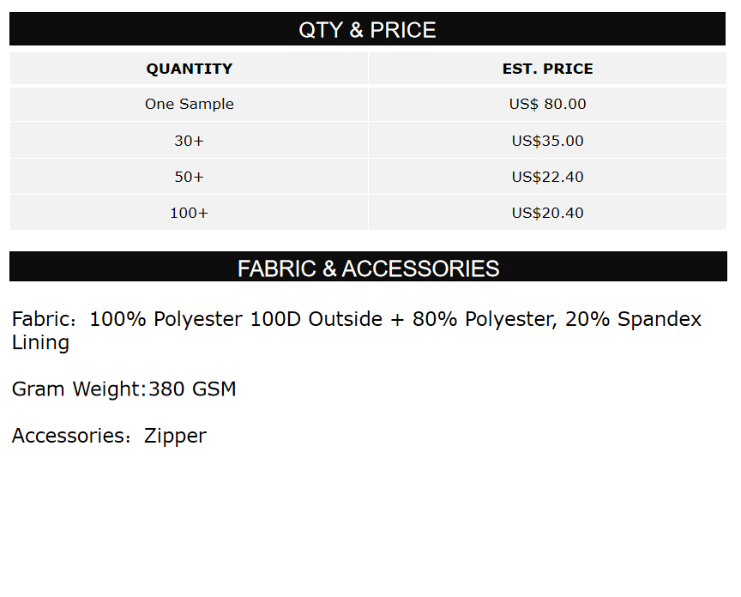Click the US$ 80.00 price cell
Image resolution: width=741 pixels, height=597 pixels.
coord(547,104)
